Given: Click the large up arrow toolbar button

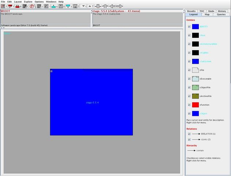Looking at the screenshot, I should pyautogui.click(x=105, y=6).
